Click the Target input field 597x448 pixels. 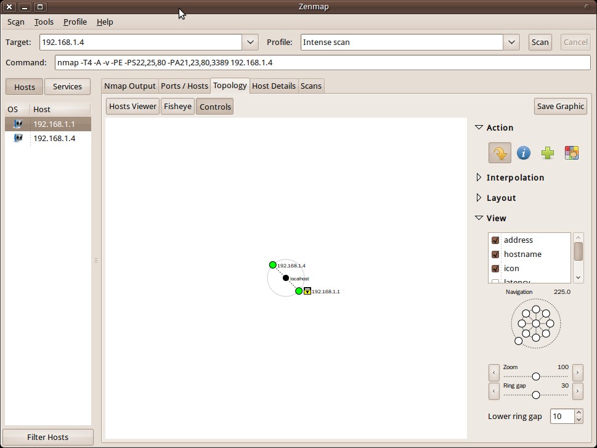click(140, 43)
